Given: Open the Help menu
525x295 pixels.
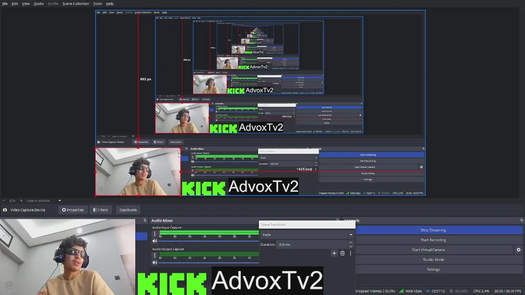Looking at the screenshot, I should 110,4.
